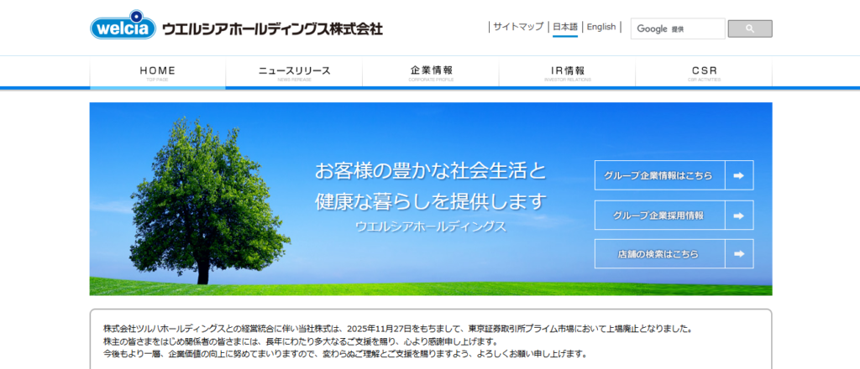The image size is (860, 369).
Task: Click the Welcia logo icon
Action: pos(123,29)
